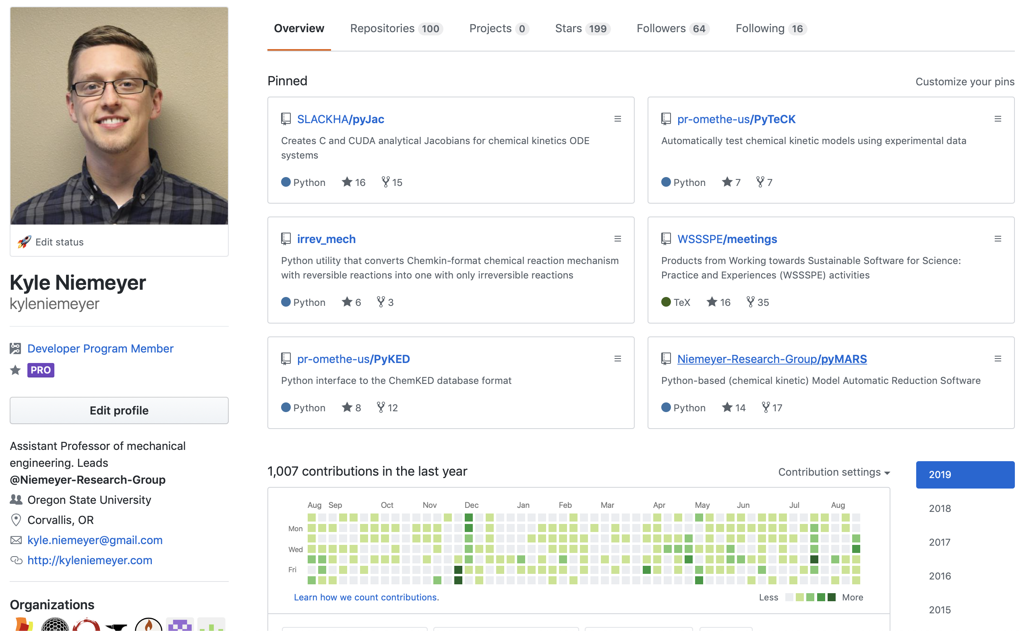Image resolution: width=1035 pixels, height=631 pixels.
Task: Click the repository book icon beside SLACKHA/pyJac
Action: 286,119
